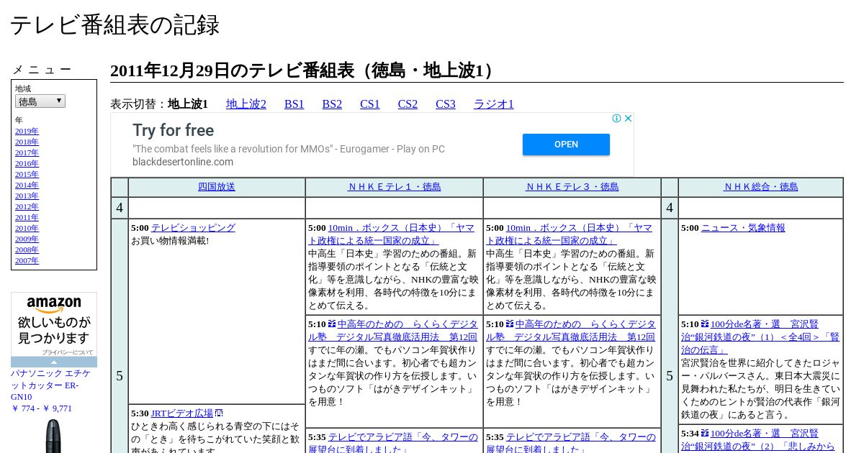Open the 2015年 archive link

click(x=27, y=175)
